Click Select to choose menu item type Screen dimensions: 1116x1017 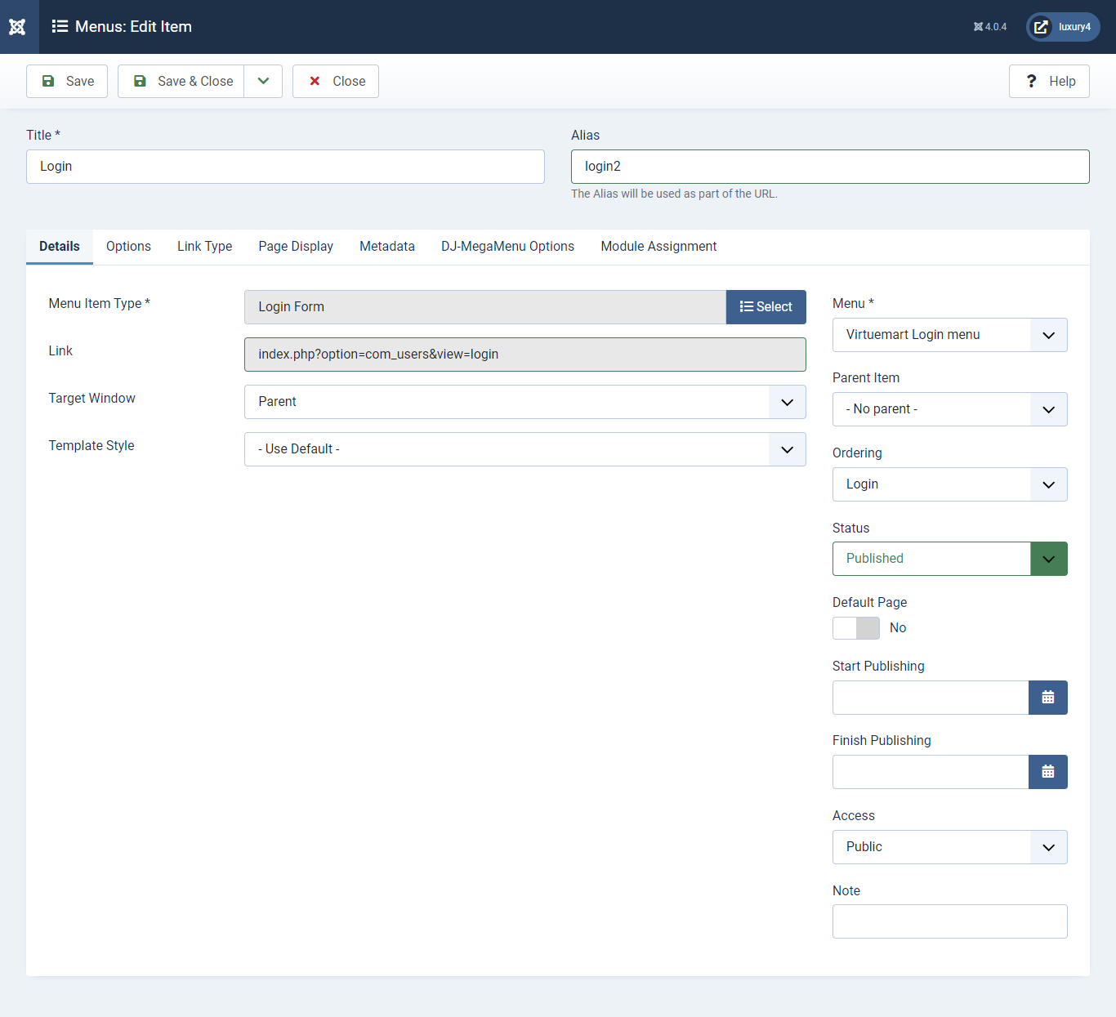pyautogui.click(x=766, y=307)
